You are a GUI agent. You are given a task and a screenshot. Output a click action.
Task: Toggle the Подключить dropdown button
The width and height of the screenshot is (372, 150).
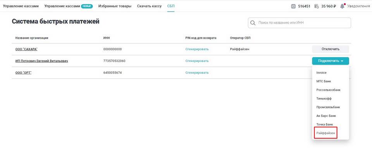click(331, 61)
